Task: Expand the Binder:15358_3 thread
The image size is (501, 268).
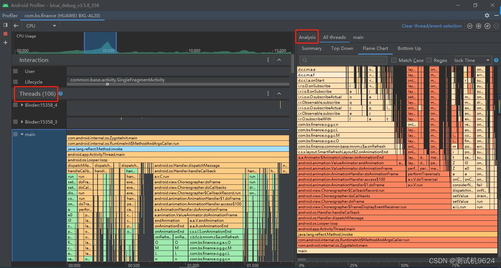Action: [x=22, y=122]
